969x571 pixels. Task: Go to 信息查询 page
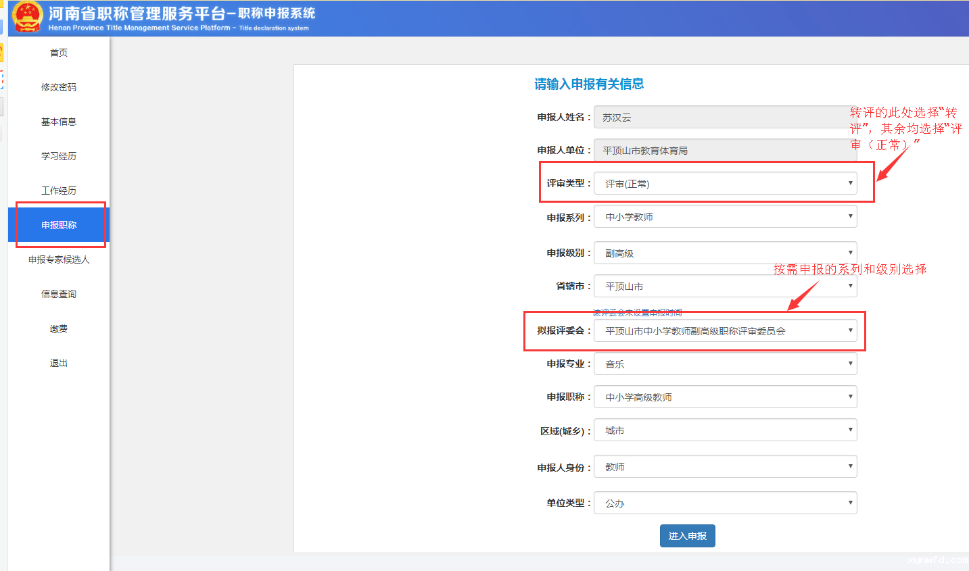click(x=59, y=294)
